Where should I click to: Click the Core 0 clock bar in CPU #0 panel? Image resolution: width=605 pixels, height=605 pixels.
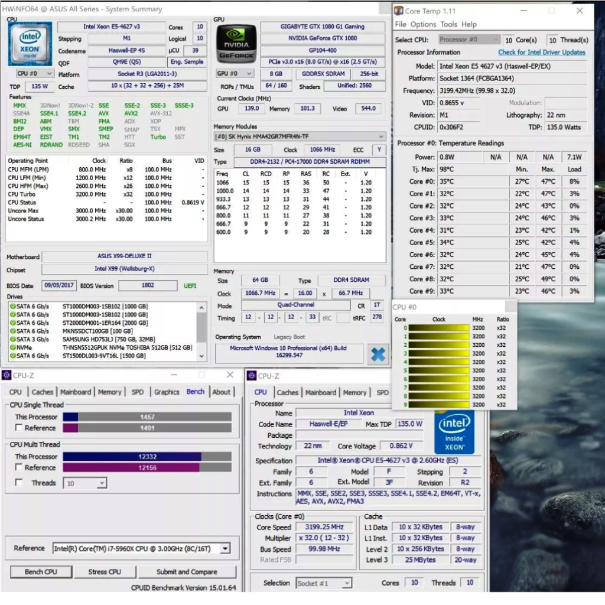click(x=439, y=328)
